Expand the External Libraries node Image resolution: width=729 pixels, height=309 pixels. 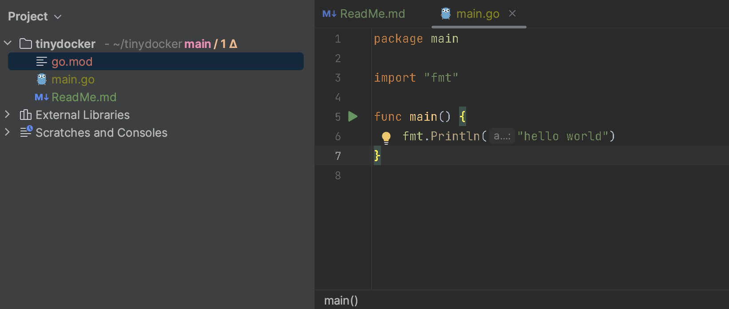point(8,115)
